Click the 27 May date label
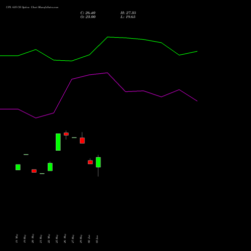 click(73, 238)
